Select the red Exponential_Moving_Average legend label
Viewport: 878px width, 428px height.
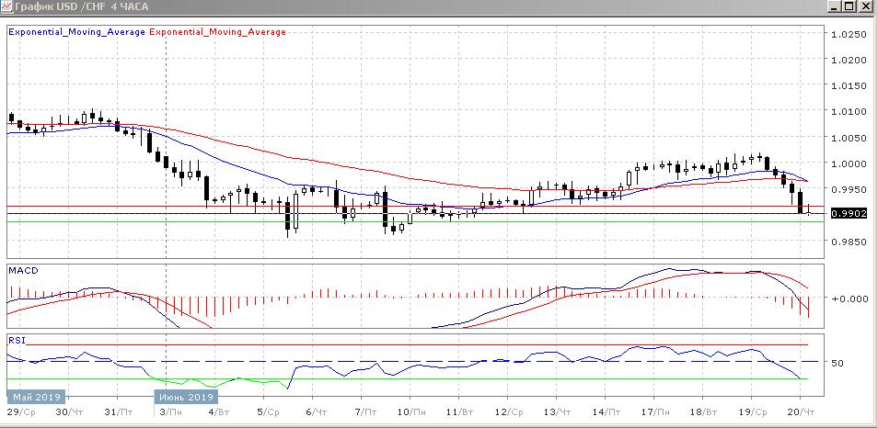[217, 32]
